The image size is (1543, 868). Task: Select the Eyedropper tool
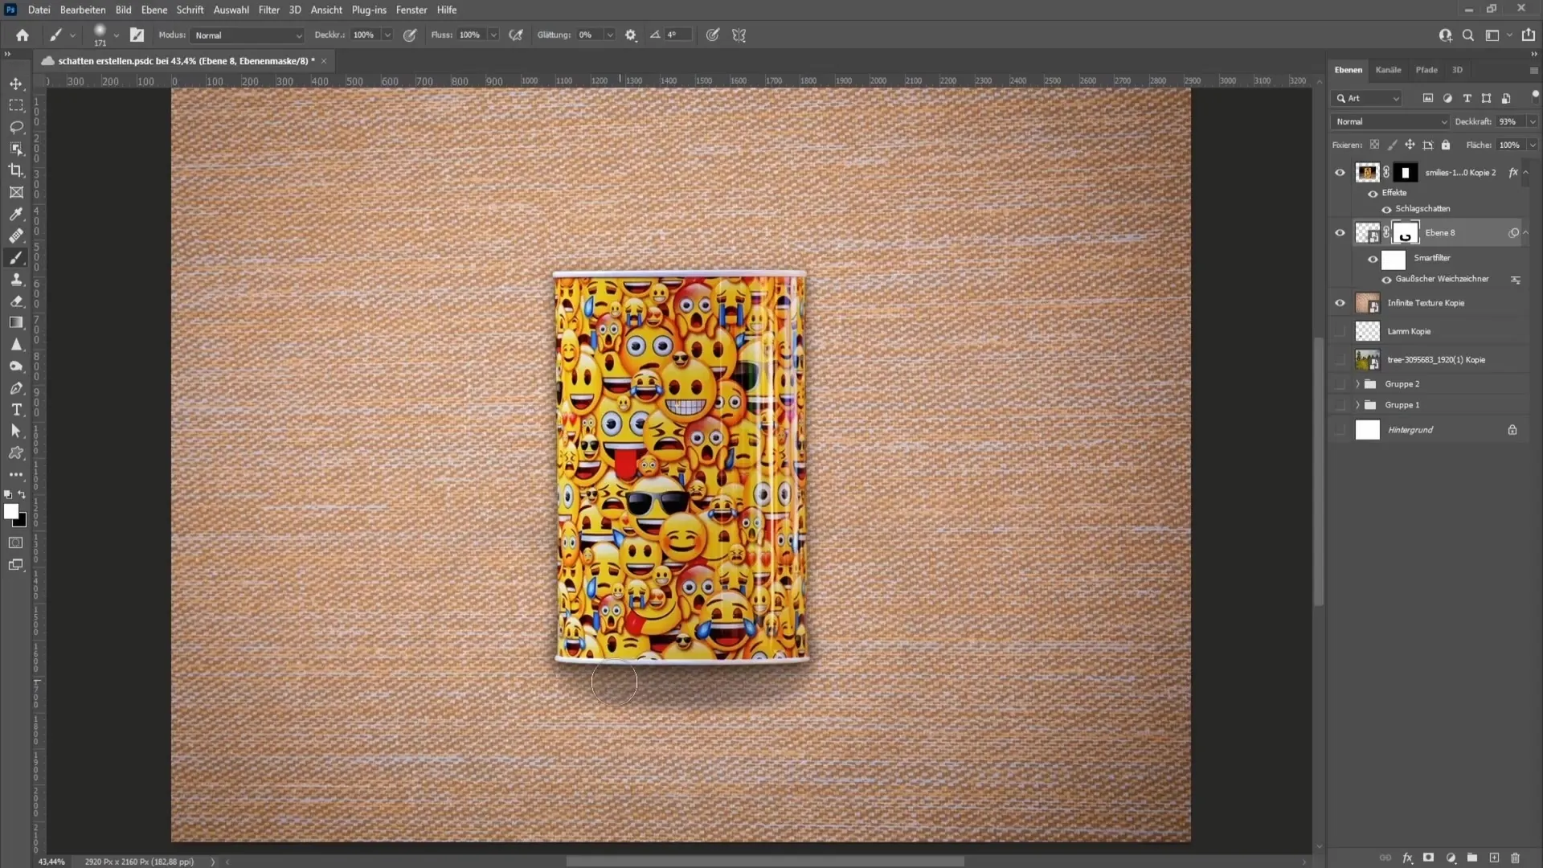coord(16,214)
